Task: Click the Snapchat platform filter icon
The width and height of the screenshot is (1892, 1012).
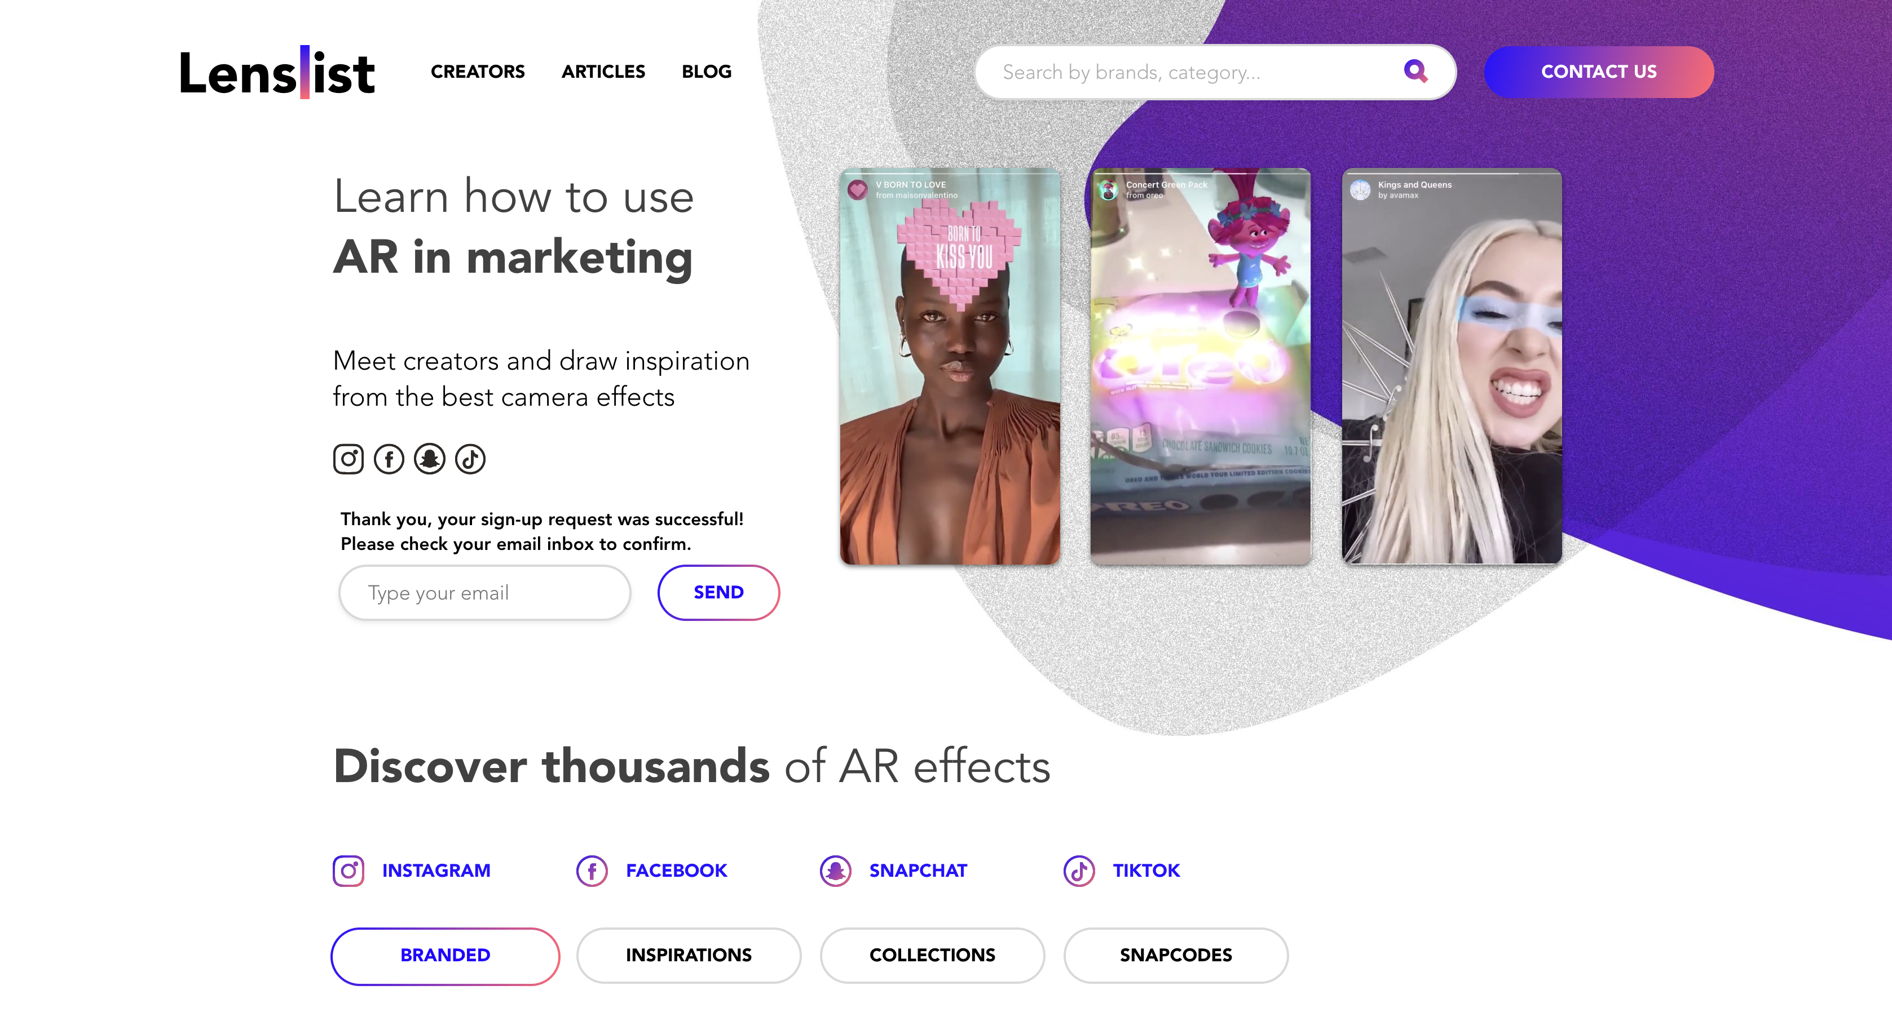Action: [x=835, y=871]
